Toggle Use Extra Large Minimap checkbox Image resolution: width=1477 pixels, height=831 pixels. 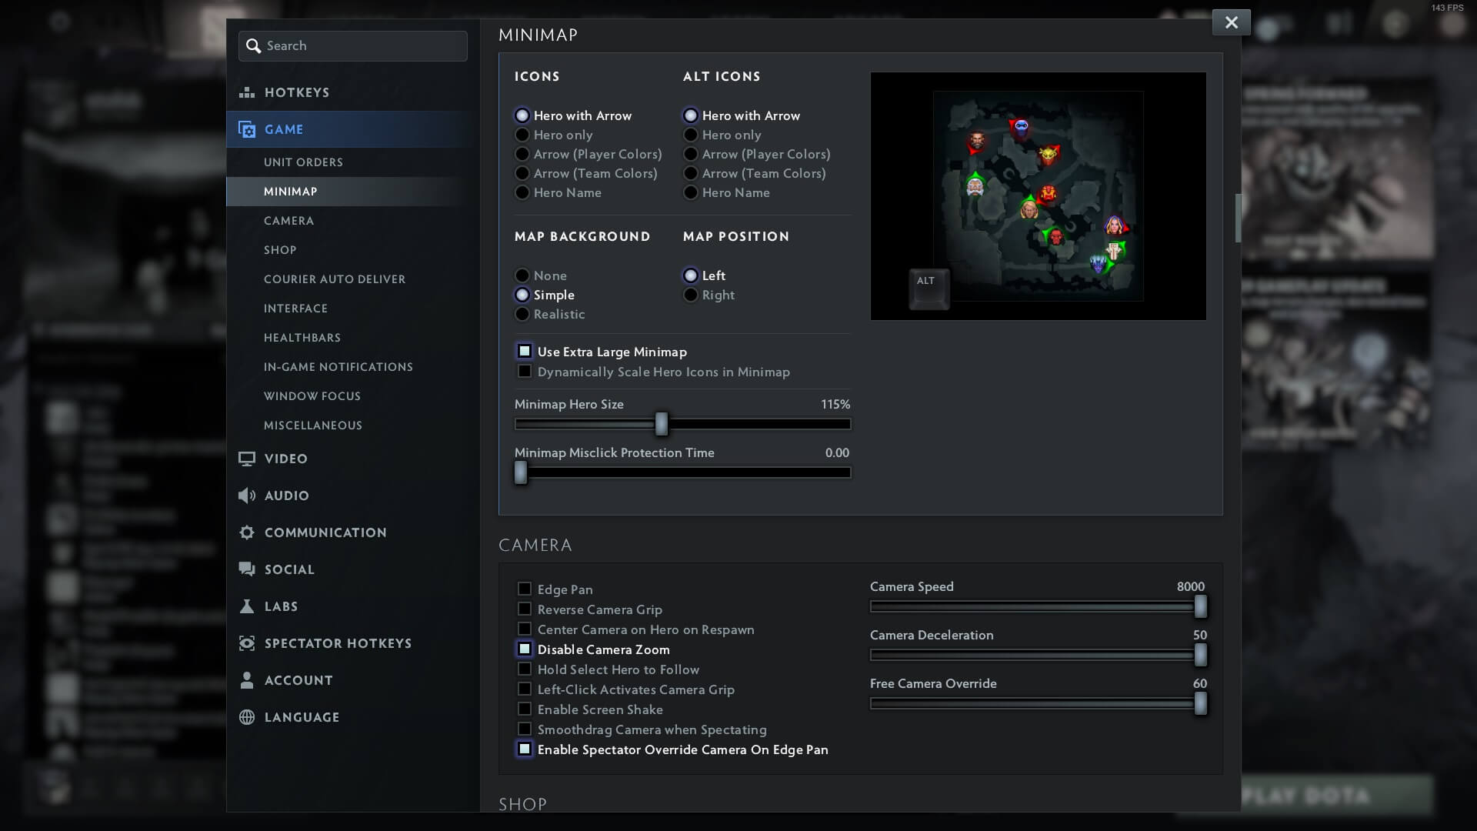[x=525, y=351]
